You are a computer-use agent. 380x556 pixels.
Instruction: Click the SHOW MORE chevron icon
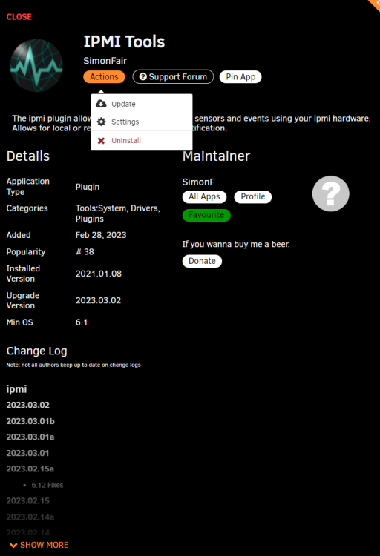coord(13,546)
